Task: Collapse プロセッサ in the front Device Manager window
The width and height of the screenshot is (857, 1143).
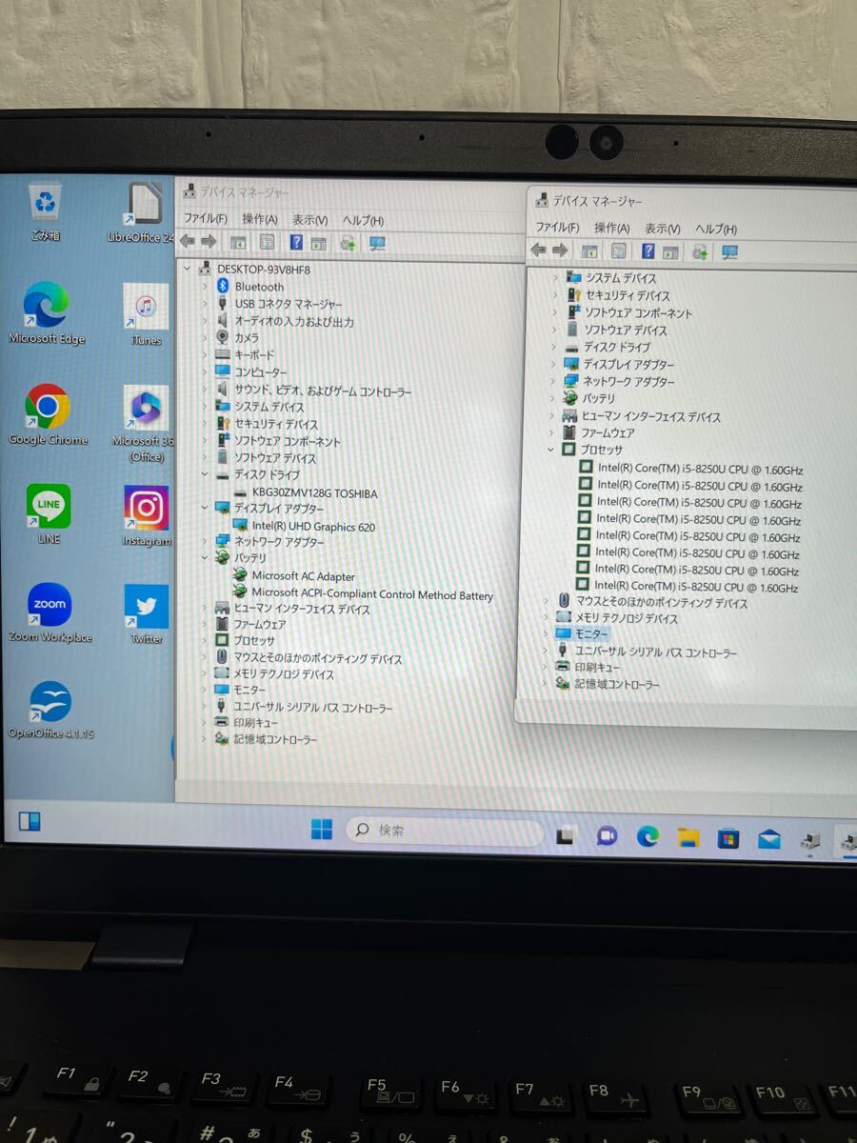Action: [550, 450]
